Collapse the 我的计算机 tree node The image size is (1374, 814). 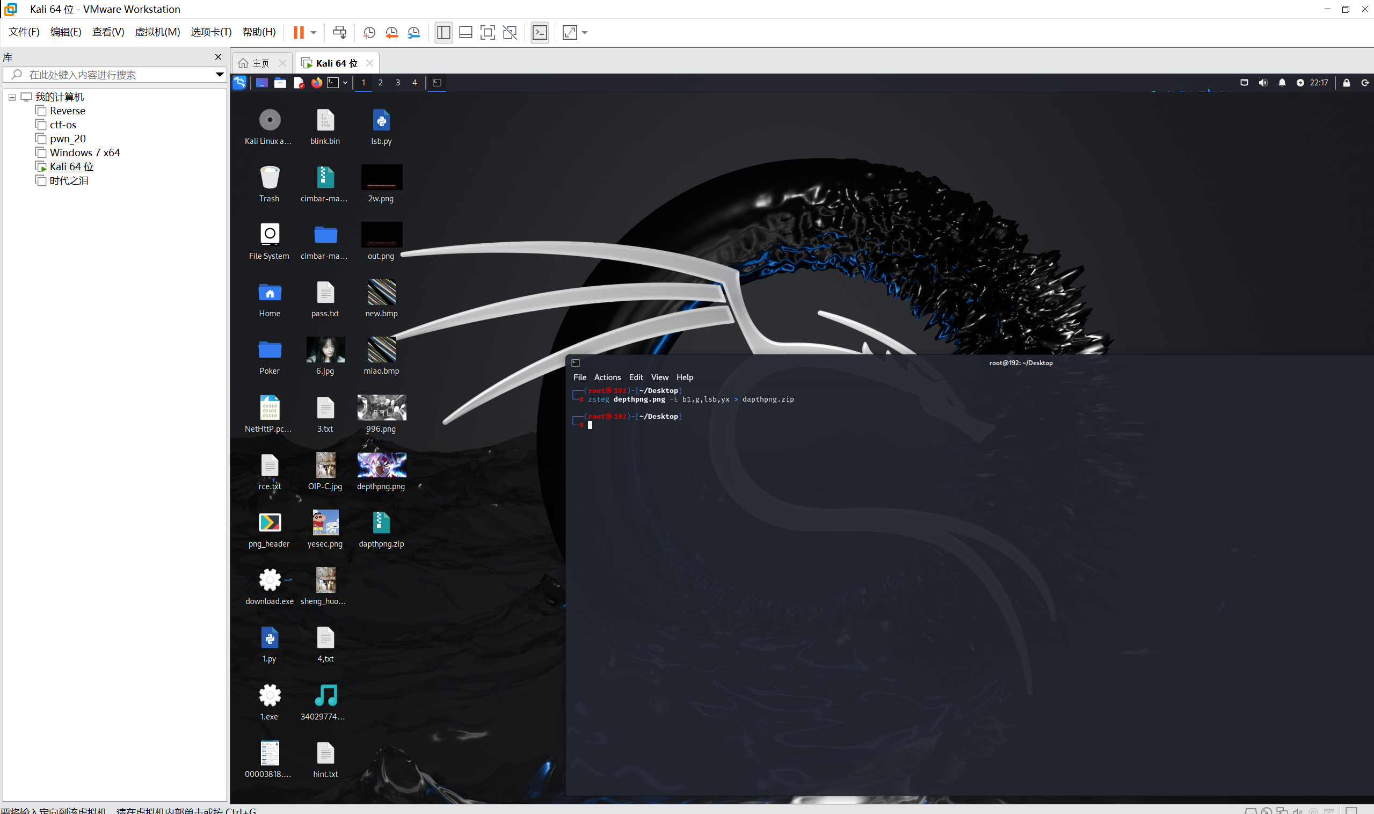pyautogui.click(x=11, y=97)
